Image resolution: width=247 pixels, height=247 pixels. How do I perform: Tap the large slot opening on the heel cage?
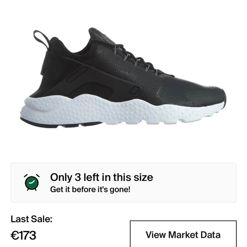point(77,75)
